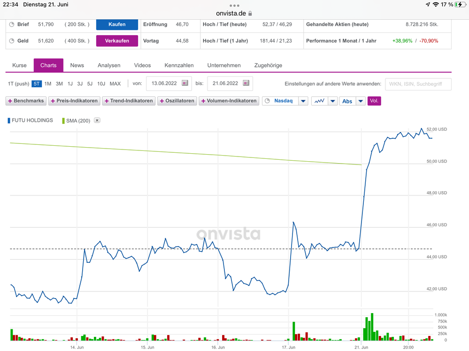This screenshot has height=351, width=469.
Task: Expand the chart type dropdown arrow
Action: [332, 101]
